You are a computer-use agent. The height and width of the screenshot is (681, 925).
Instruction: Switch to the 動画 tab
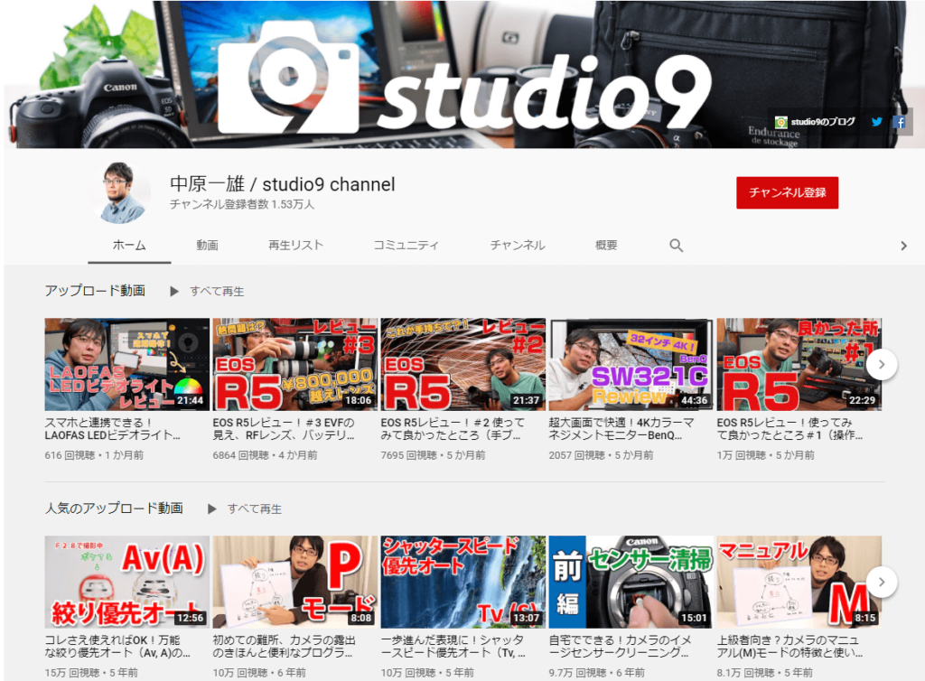207,246
